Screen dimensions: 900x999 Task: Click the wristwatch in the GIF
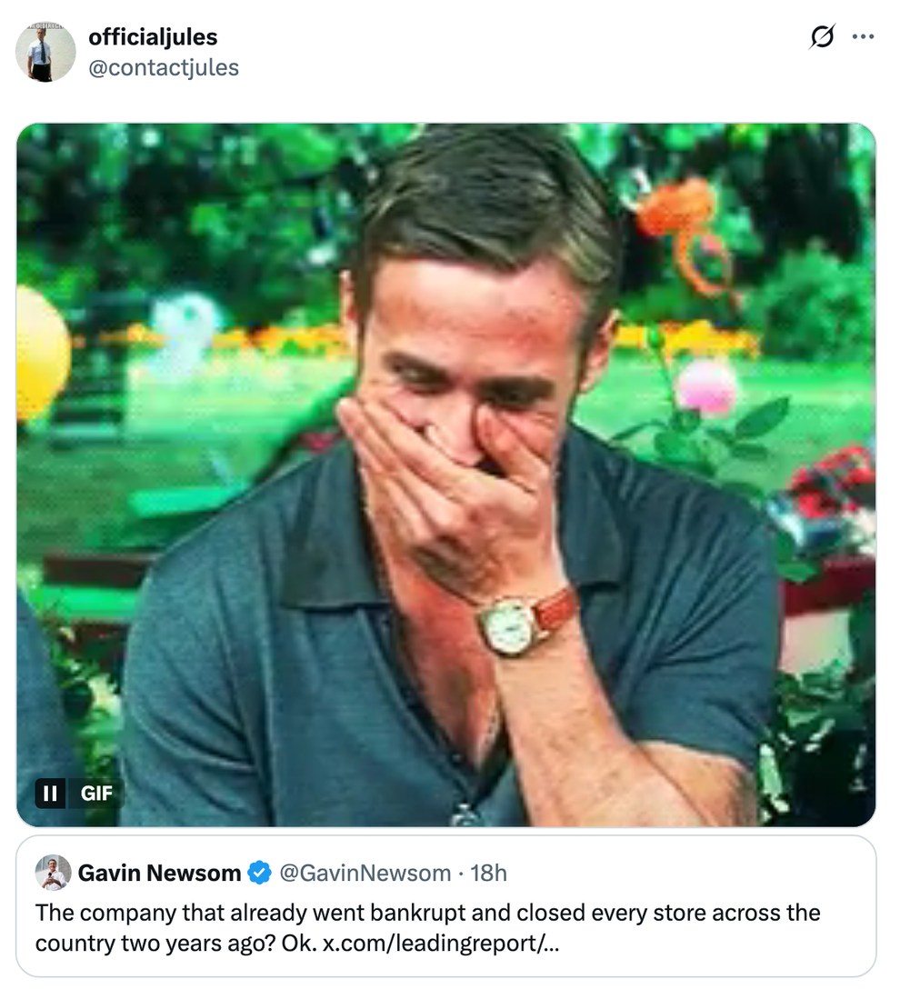509,625
